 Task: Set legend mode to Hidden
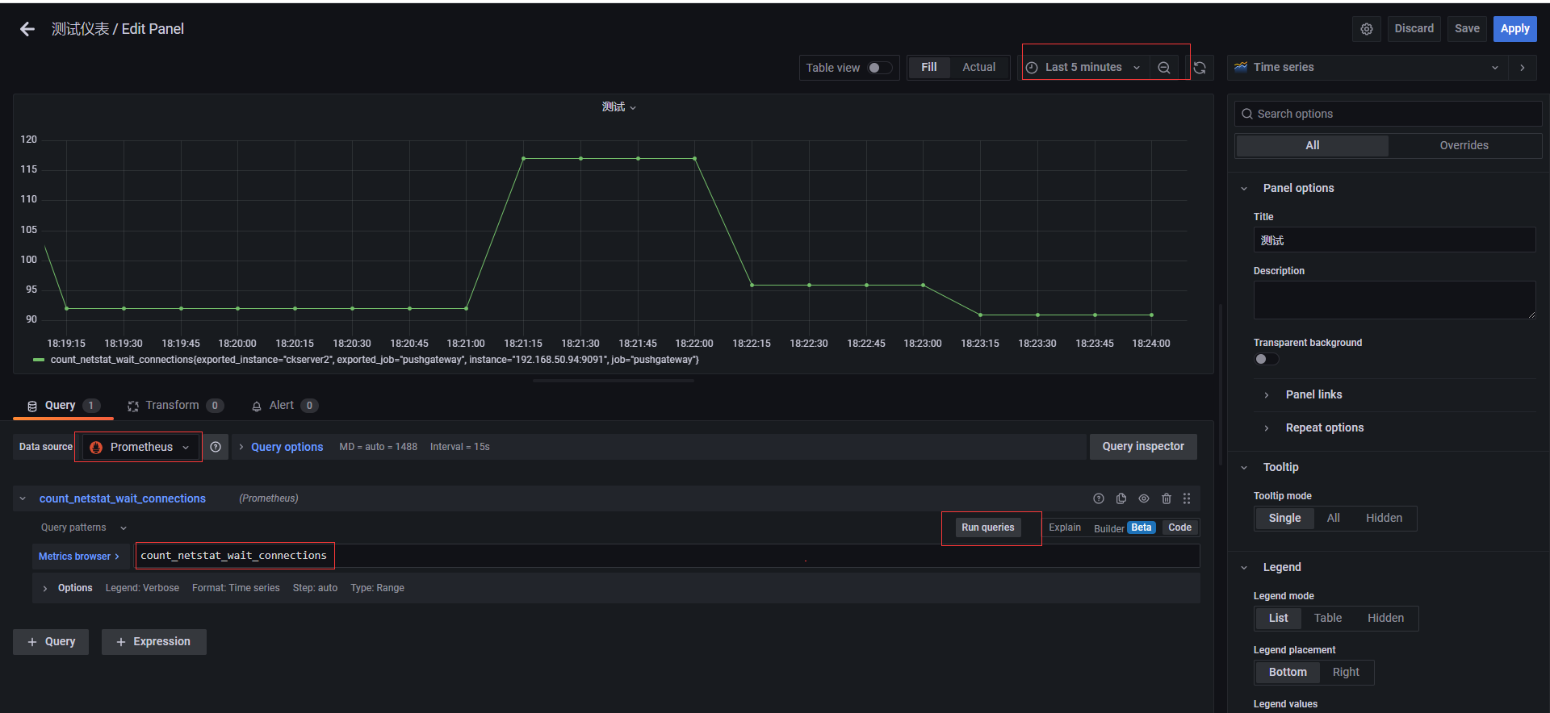point(1385,618)
